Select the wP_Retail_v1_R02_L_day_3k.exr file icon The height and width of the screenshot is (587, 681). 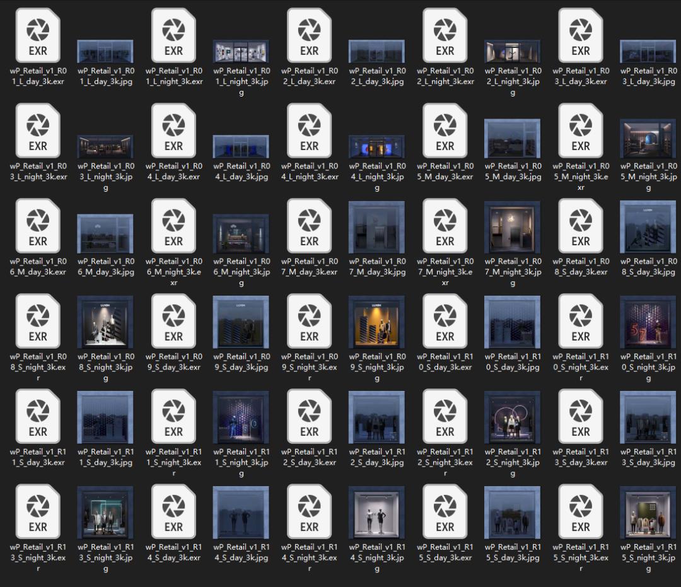point(309,35)
